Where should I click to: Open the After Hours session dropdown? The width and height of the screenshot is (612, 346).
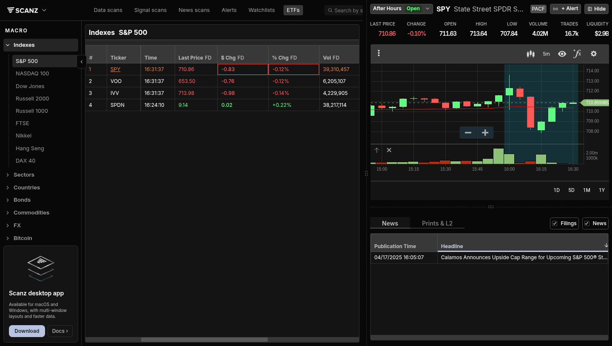click(401, 9)
